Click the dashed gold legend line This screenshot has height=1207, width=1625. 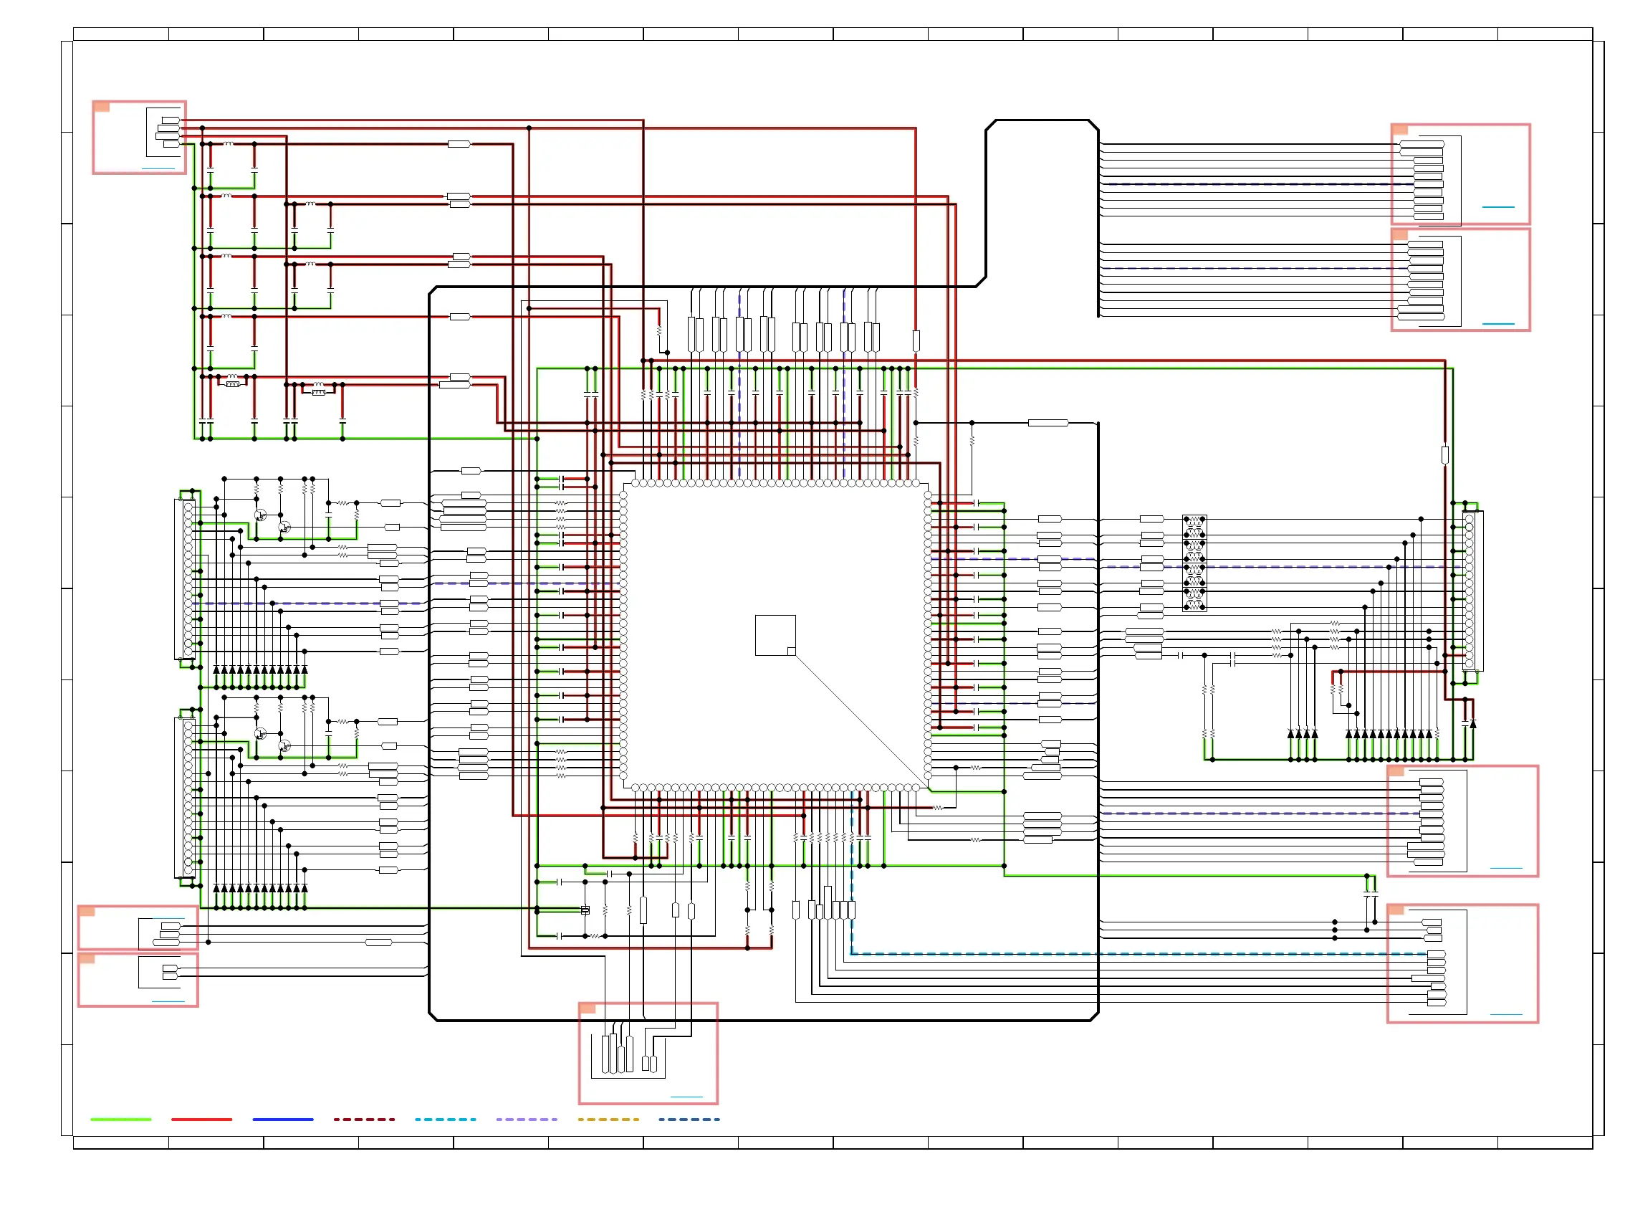point(608,1119)
